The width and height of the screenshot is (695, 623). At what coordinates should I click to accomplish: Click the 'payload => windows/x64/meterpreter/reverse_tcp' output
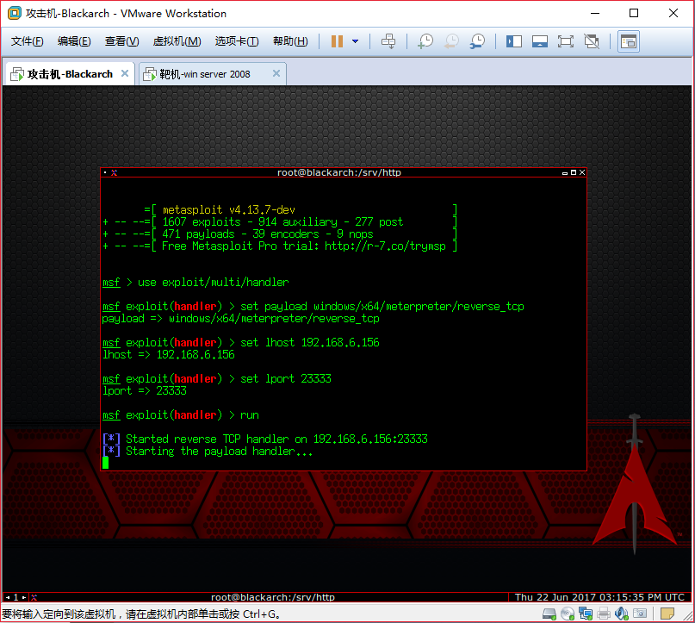[x=240, y=318]
